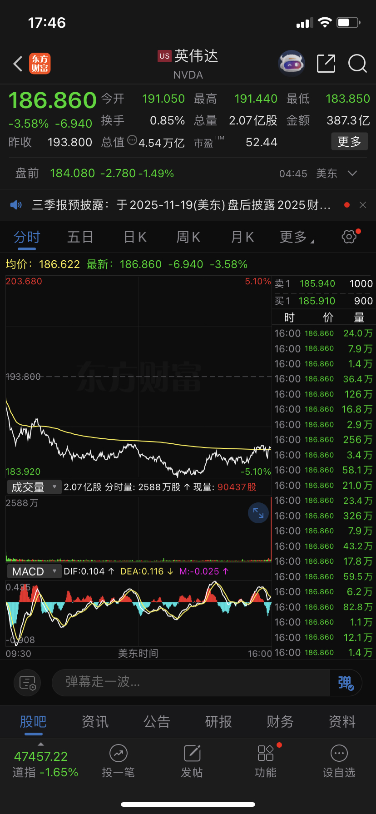
Task: Open the 财务 tab
Action: tap(280, 721)
